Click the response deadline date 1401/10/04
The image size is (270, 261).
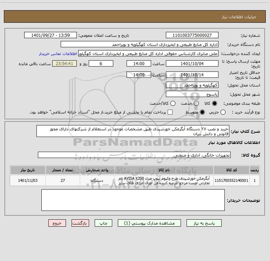coord(192,63)
